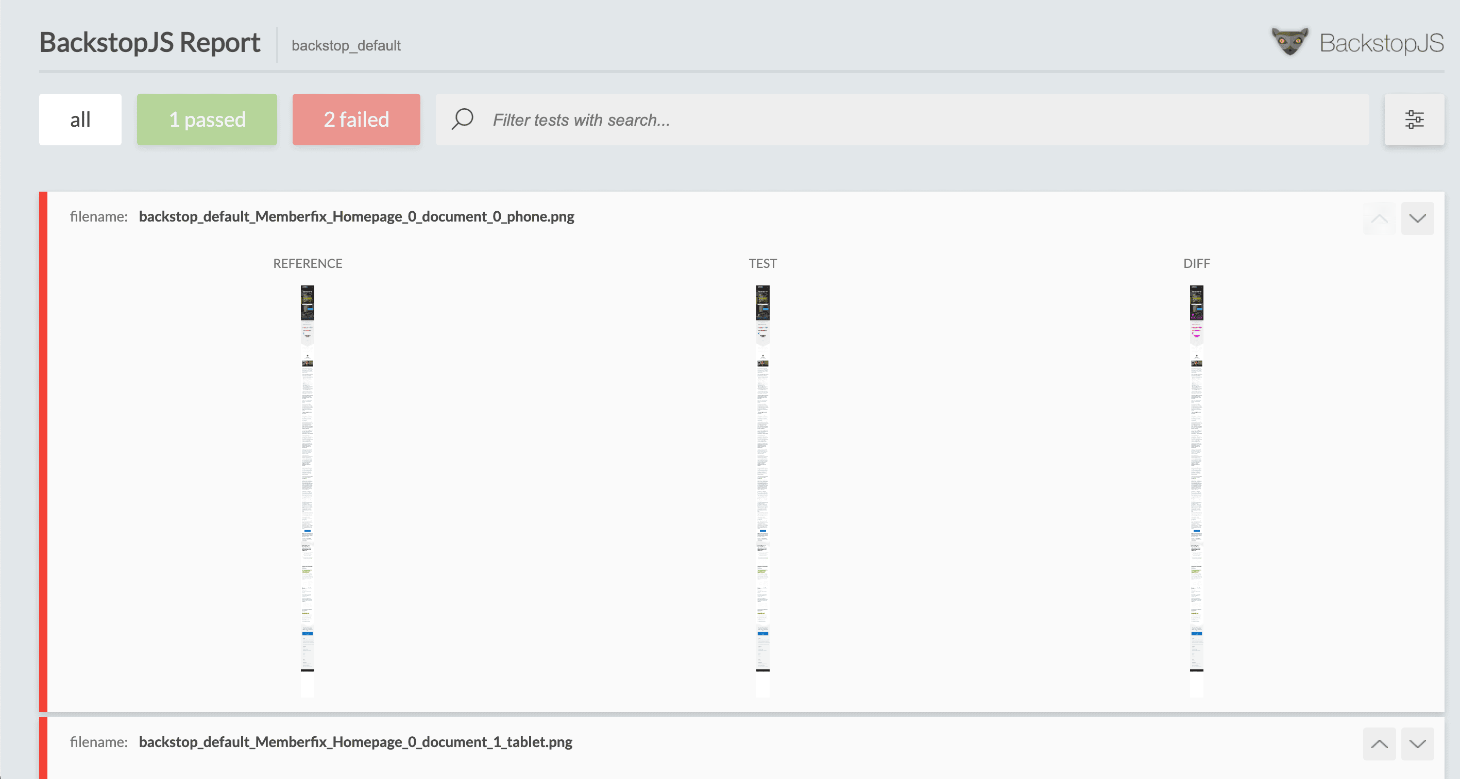Screen dimensions: 1460x779
Task: Click the REFERENCE column label
Action: 308,264
